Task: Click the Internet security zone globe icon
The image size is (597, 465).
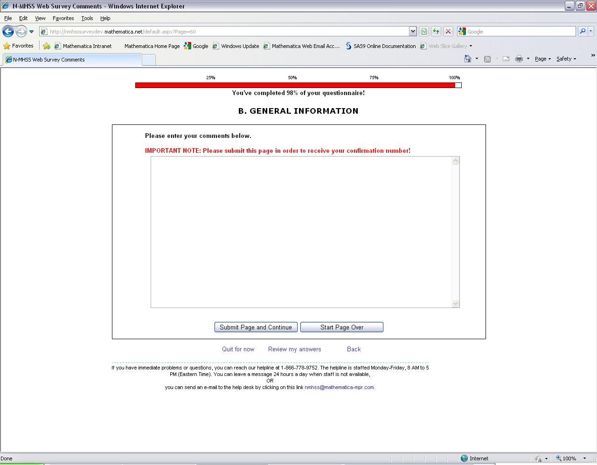Action: click(x=464, y=458)
